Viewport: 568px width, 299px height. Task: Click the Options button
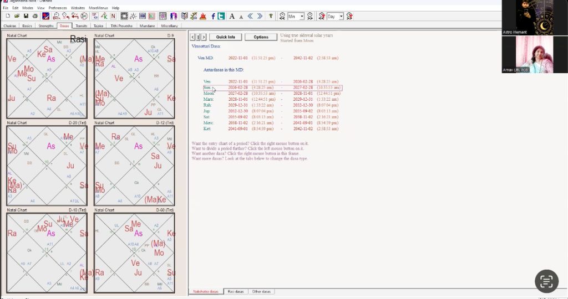point(261,37)
